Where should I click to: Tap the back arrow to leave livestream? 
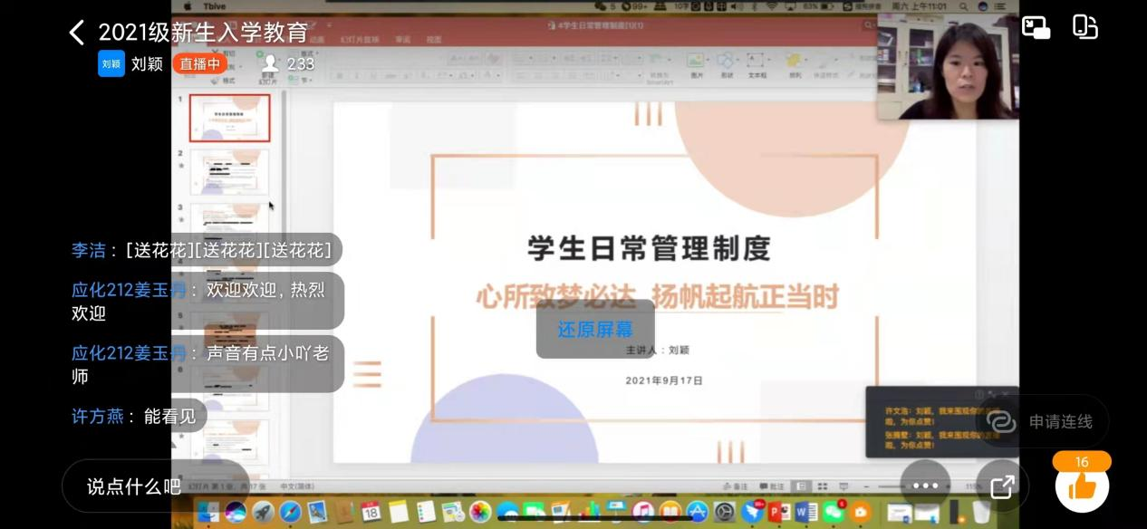[x=77, y=33]
